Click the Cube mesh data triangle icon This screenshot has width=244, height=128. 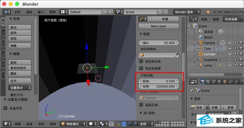[x=219, y=49]
